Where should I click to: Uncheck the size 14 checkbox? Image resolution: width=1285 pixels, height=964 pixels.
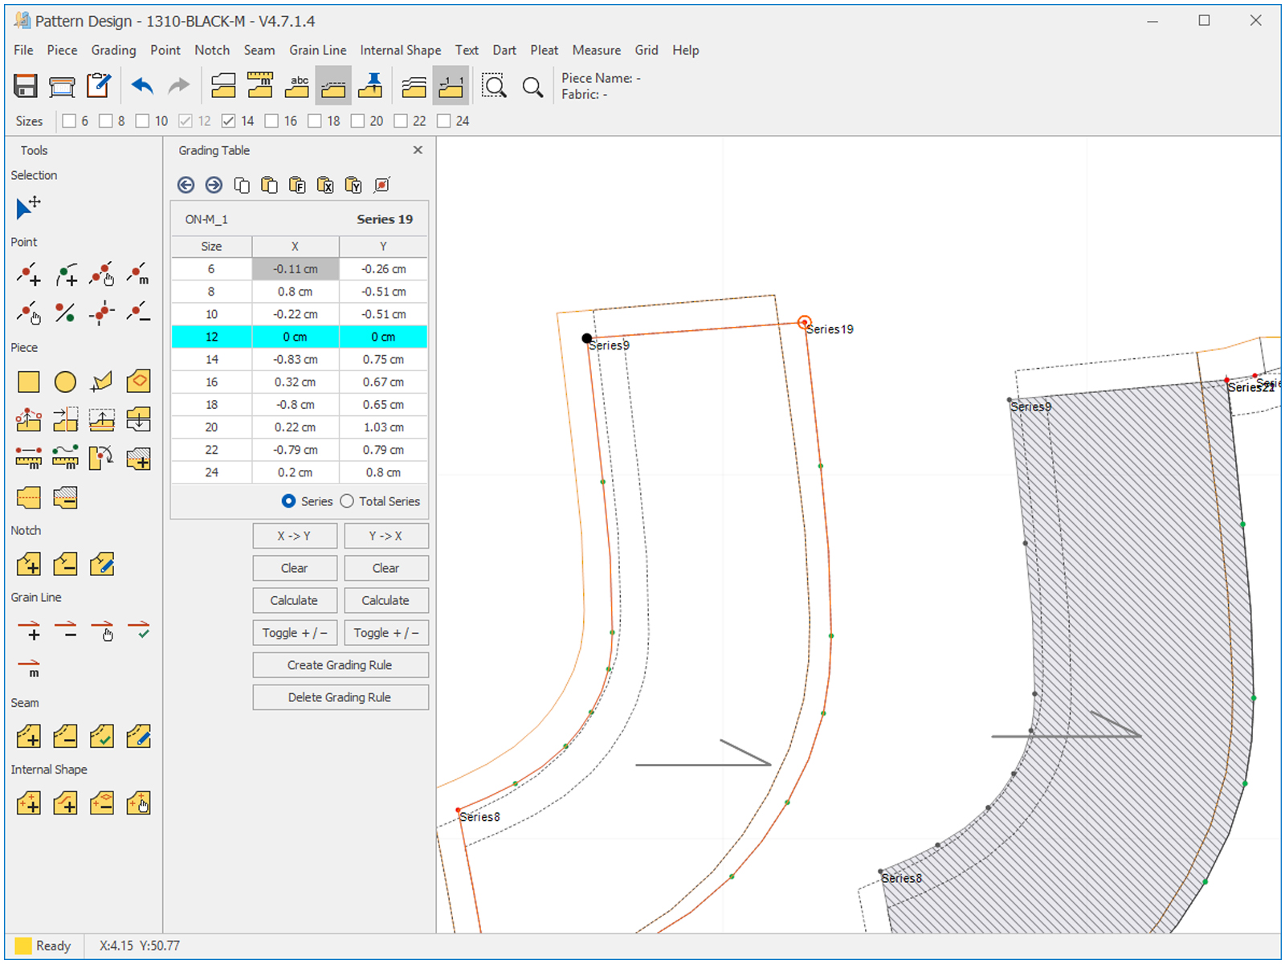pos(229,121)
